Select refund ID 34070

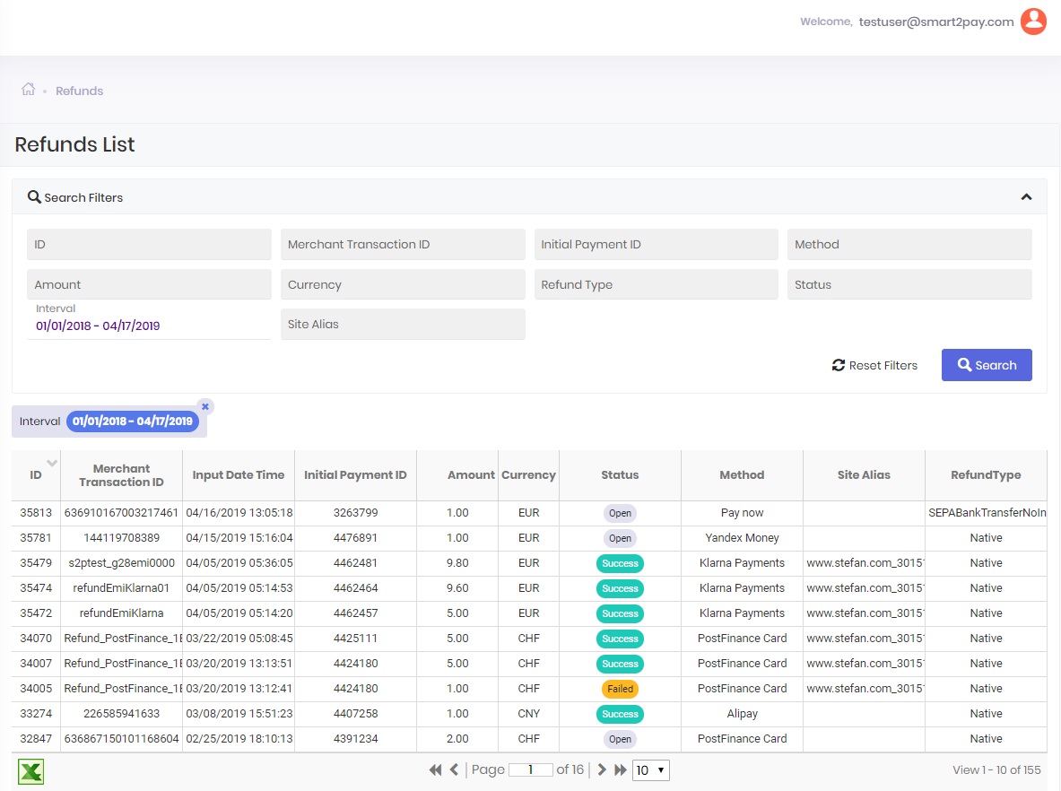pos(36,638)
